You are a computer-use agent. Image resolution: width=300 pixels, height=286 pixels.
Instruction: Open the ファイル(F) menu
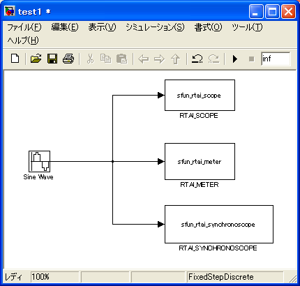[x=24, y=27]
